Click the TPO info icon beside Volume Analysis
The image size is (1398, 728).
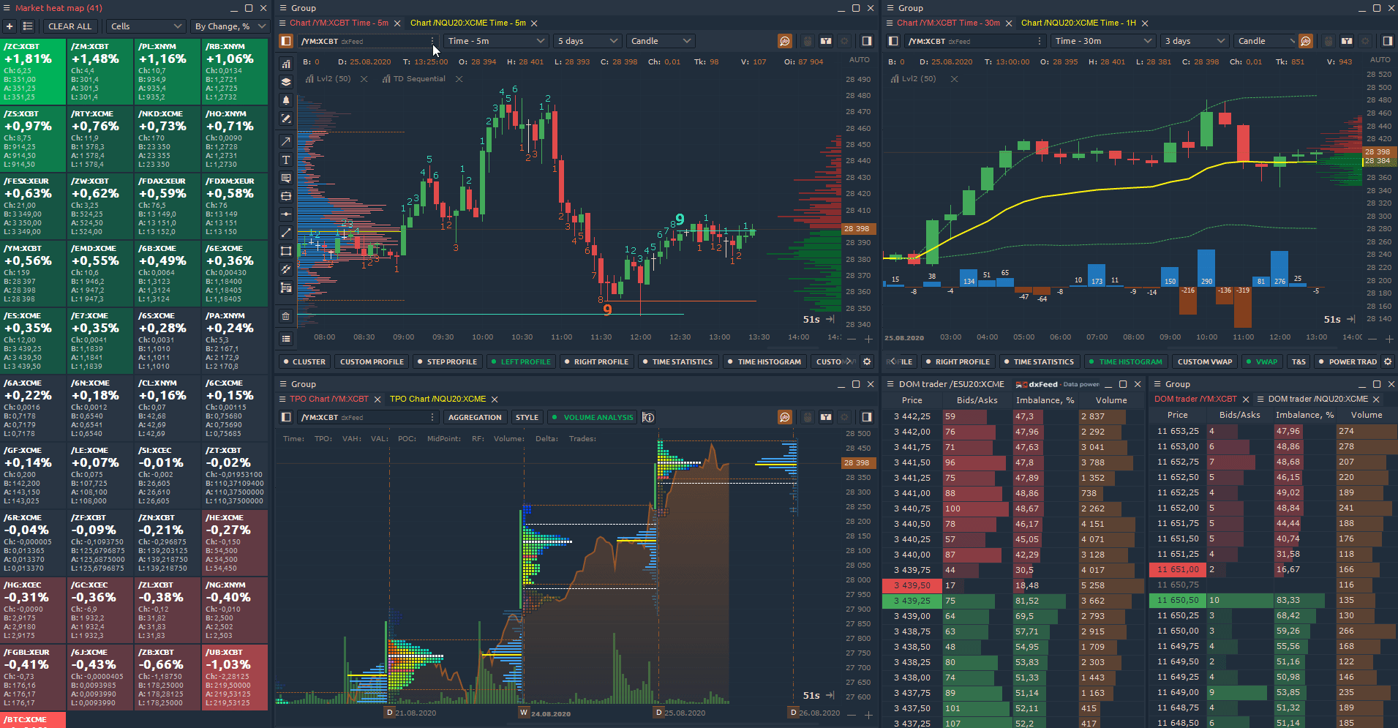(648, 417)
